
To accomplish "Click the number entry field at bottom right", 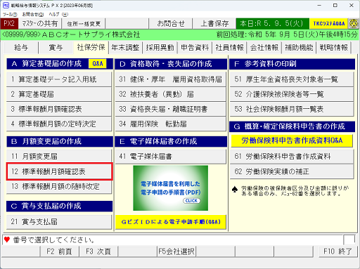I will click(x=349, y=240).
